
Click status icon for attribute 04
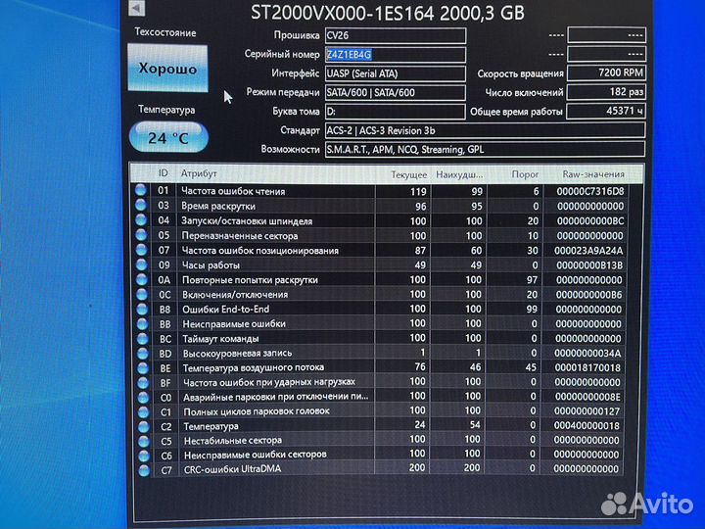coord(141,220)
